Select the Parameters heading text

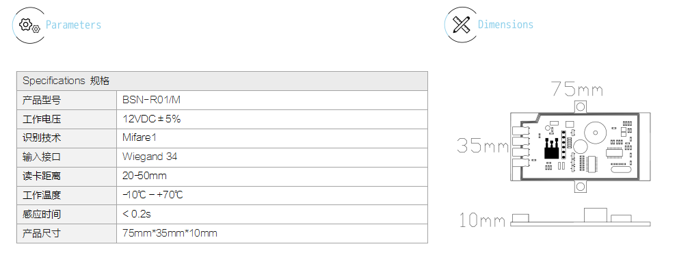(73, 25)
